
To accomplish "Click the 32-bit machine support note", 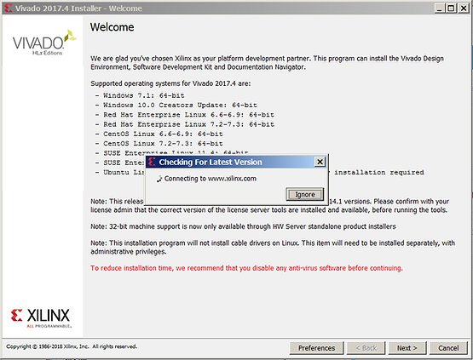I will pos(243,226).
